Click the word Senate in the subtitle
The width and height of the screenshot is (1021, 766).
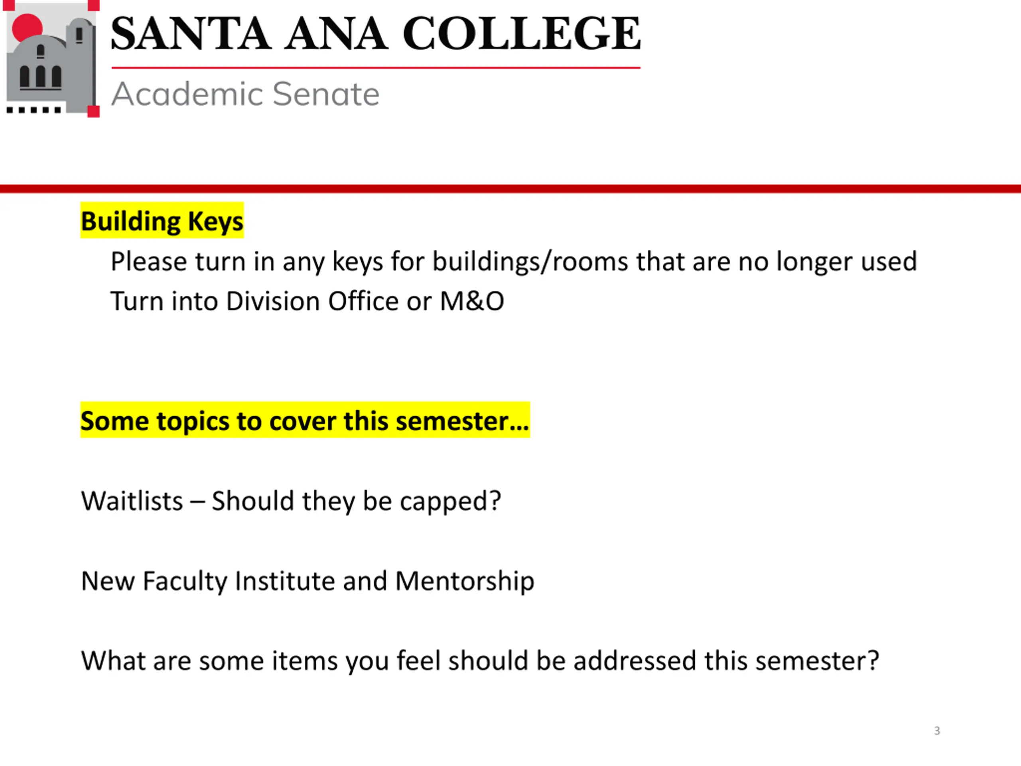pos(326,94)
